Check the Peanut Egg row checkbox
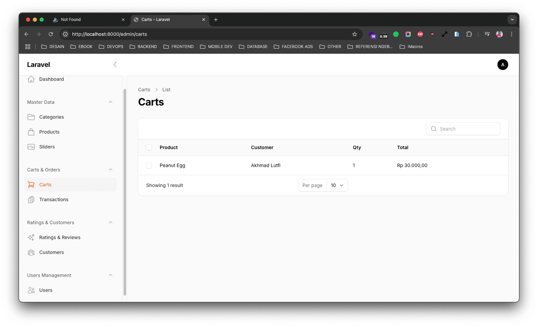 click(149, 165)
